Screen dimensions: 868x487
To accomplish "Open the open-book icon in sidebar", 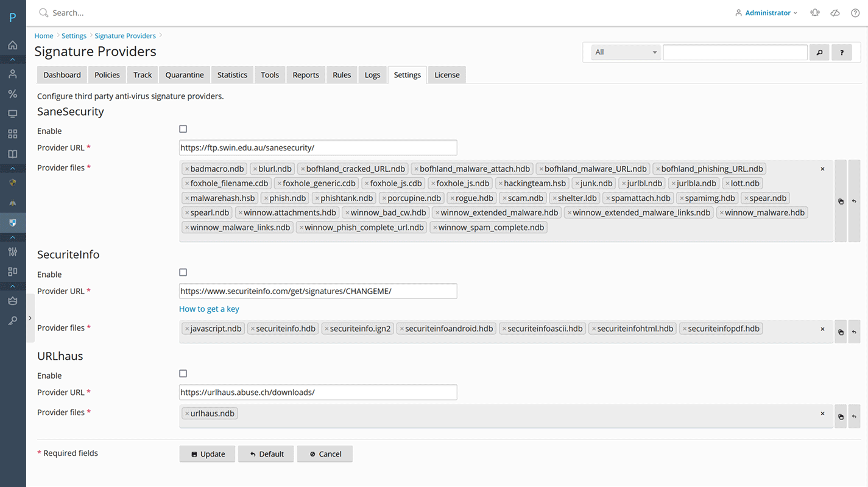I will [x=12, y=154].
